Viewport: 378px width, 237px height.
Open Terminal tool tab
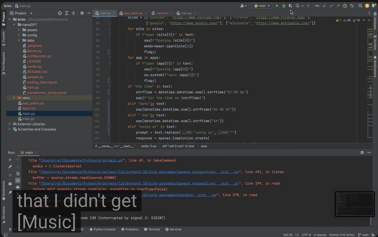[x=152, y=229]
